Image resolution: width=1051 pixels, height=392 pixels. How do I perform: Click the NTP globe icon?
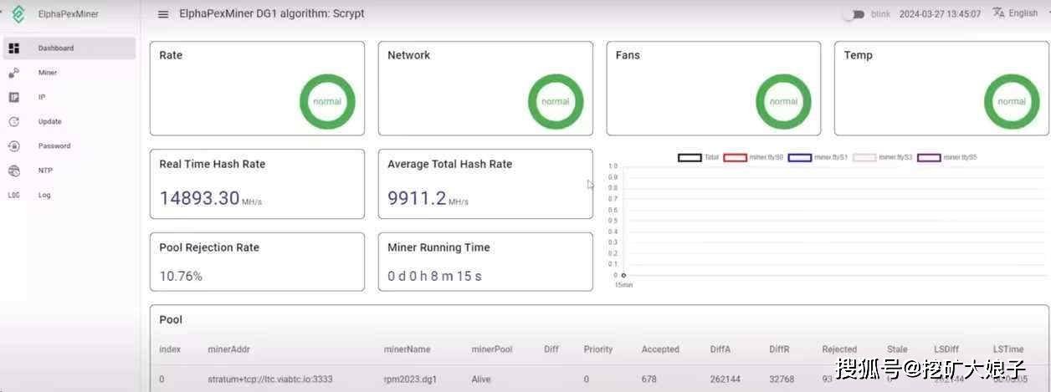[x=13, y=171]
